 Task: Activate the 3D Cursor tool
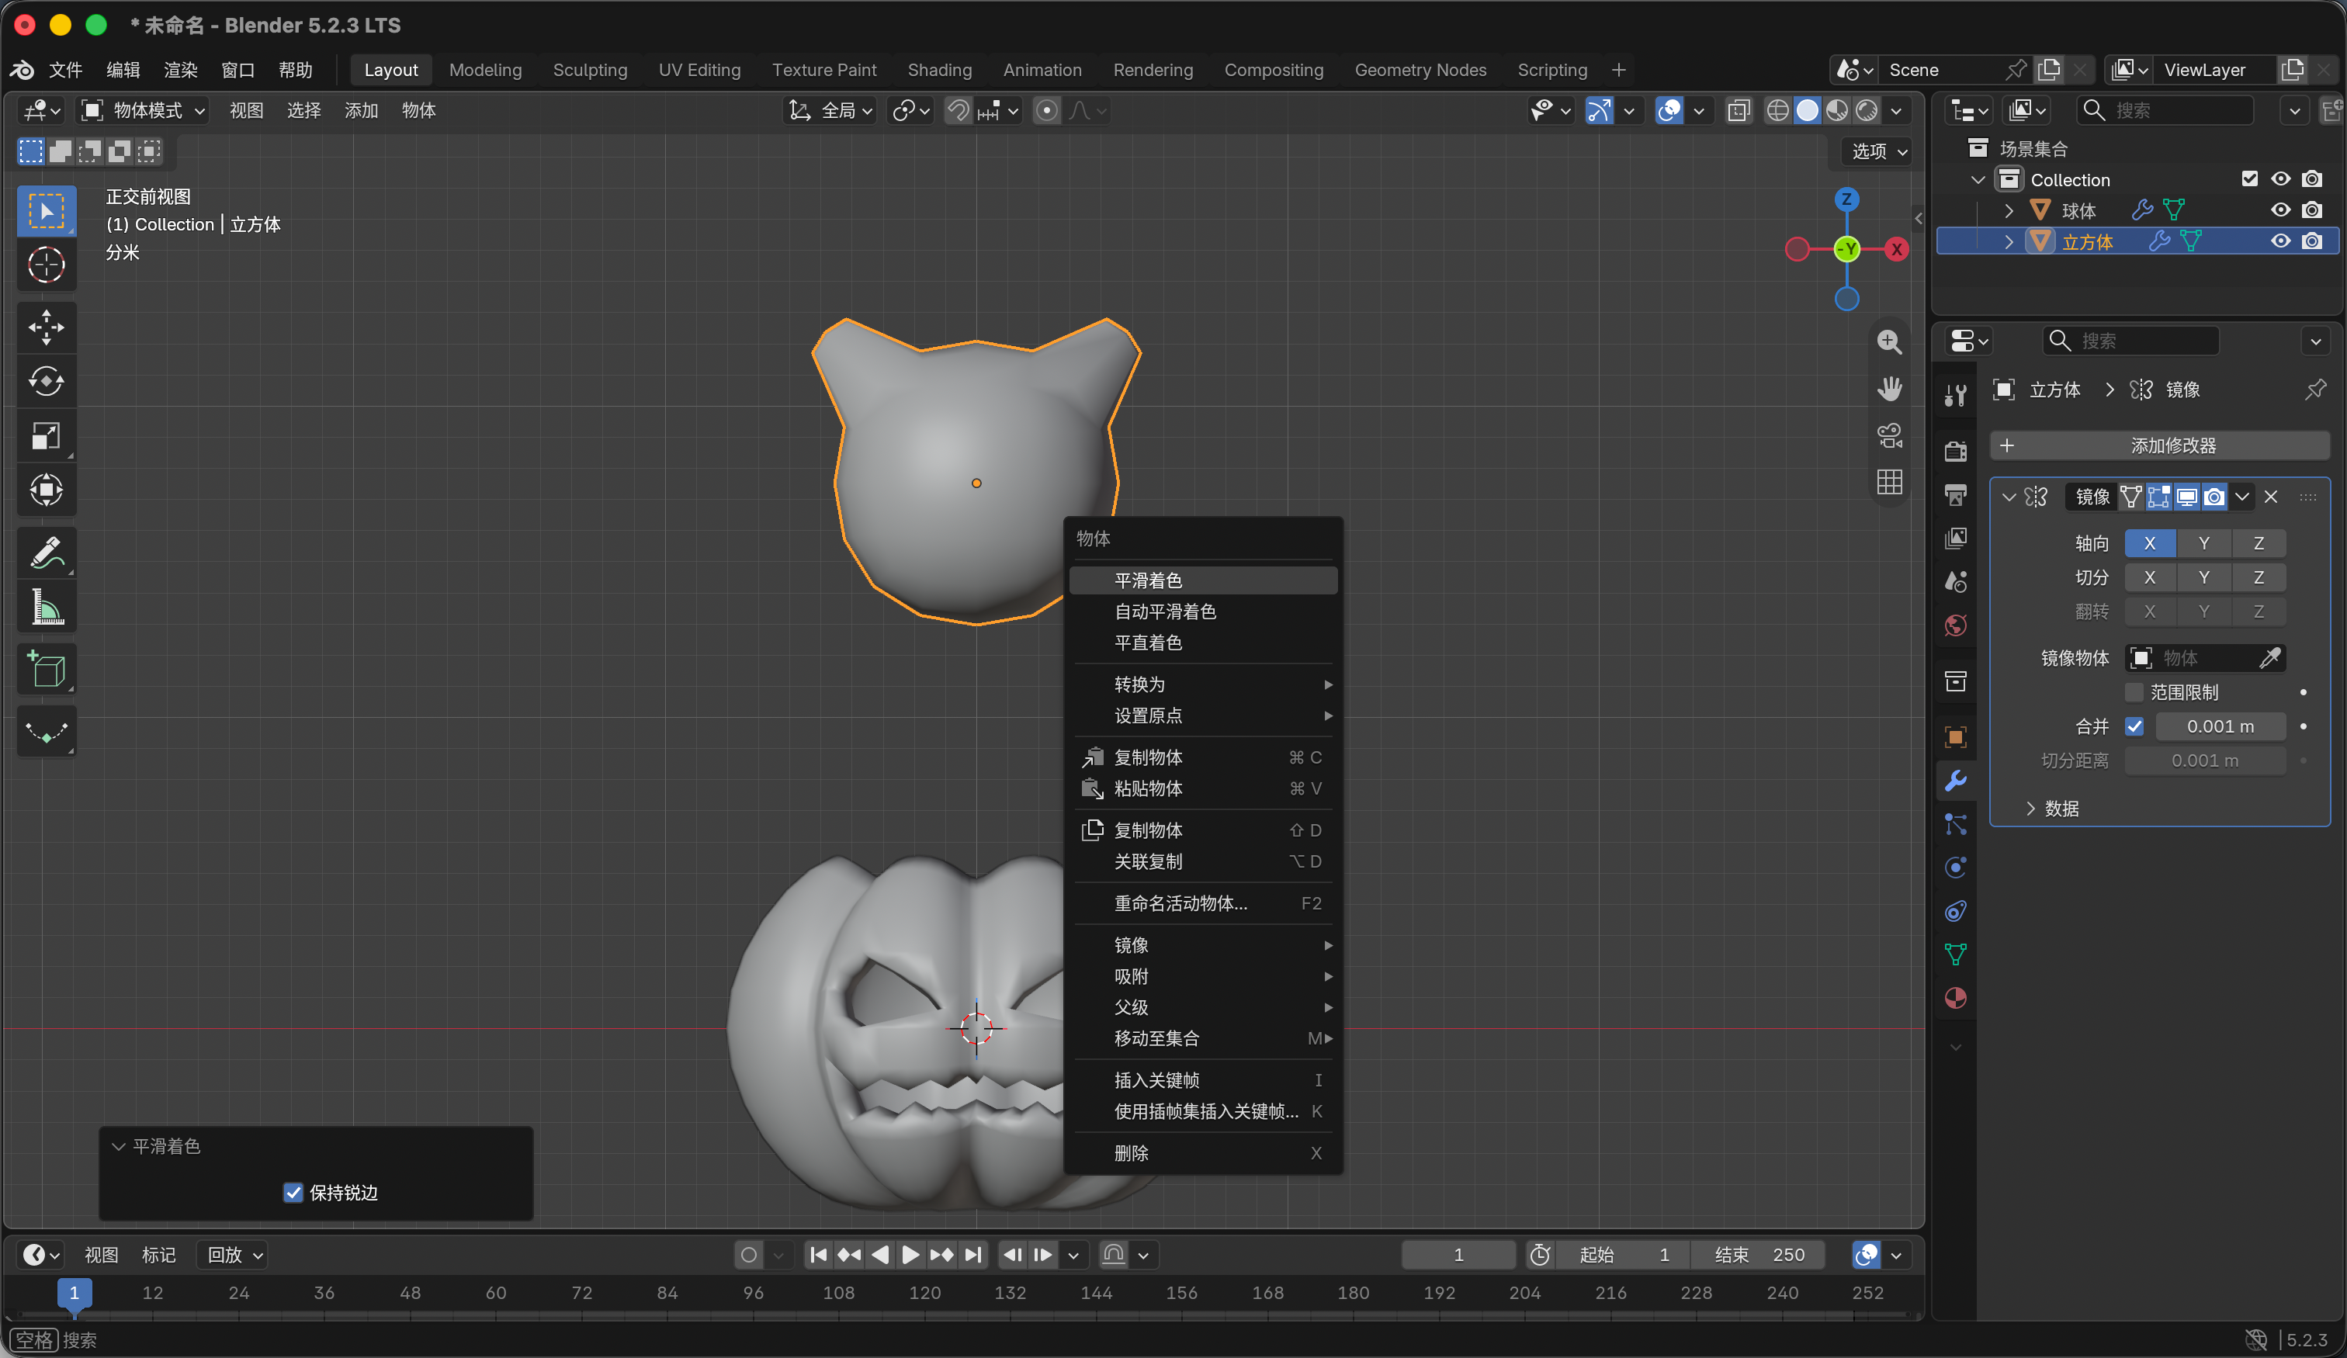pos(46,265)
